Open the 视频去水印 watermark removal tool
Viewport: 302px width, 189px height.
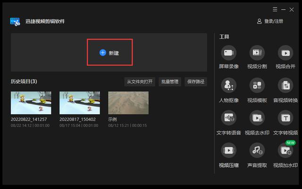coord(257,118)
